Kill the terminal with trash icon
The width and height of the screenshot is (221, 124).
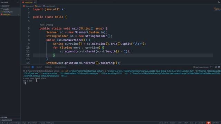(x=219, y=67)
